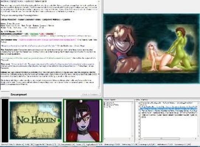Select the blue highlighted history list row
The height and width of the screenshot is (147, 200).
[169, 109]
